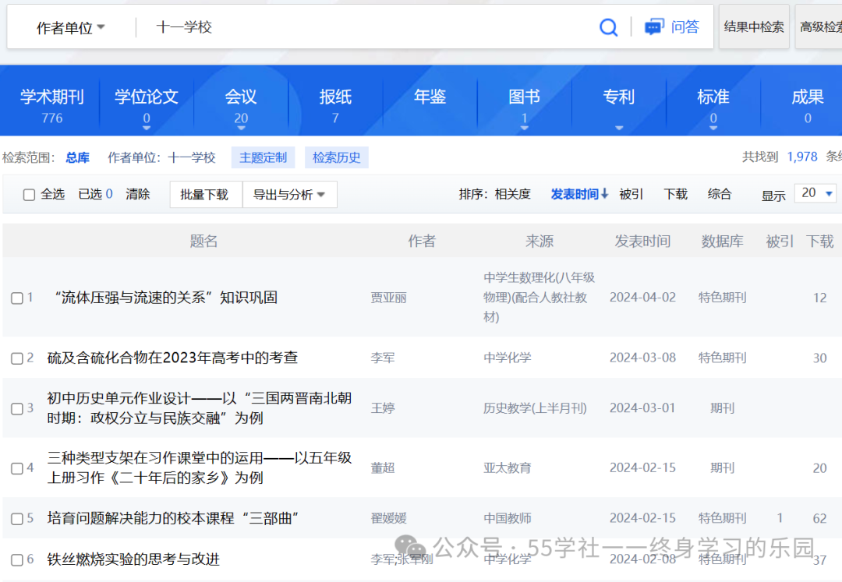842x582 pixels.
Task: Switch to the 学术期刊 tab
Action: coord(52,104)
